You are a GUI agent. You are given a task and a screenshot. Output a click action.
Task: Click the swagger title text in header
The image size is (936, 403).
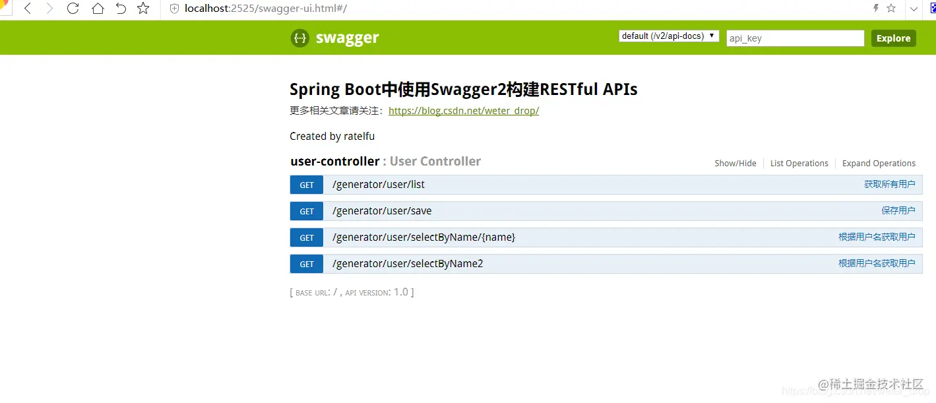[x=347, y=38]
